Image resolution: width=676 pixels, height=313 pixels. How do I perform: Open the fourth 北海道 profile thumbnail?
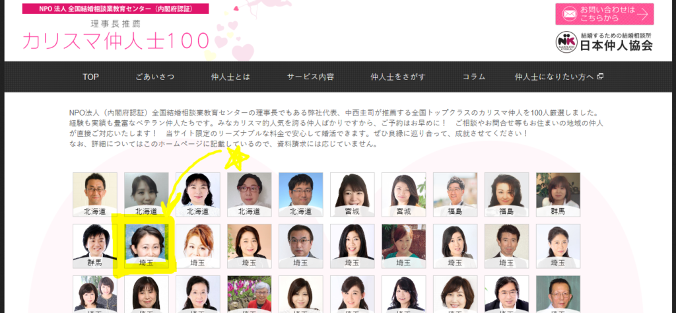point(250,194)
